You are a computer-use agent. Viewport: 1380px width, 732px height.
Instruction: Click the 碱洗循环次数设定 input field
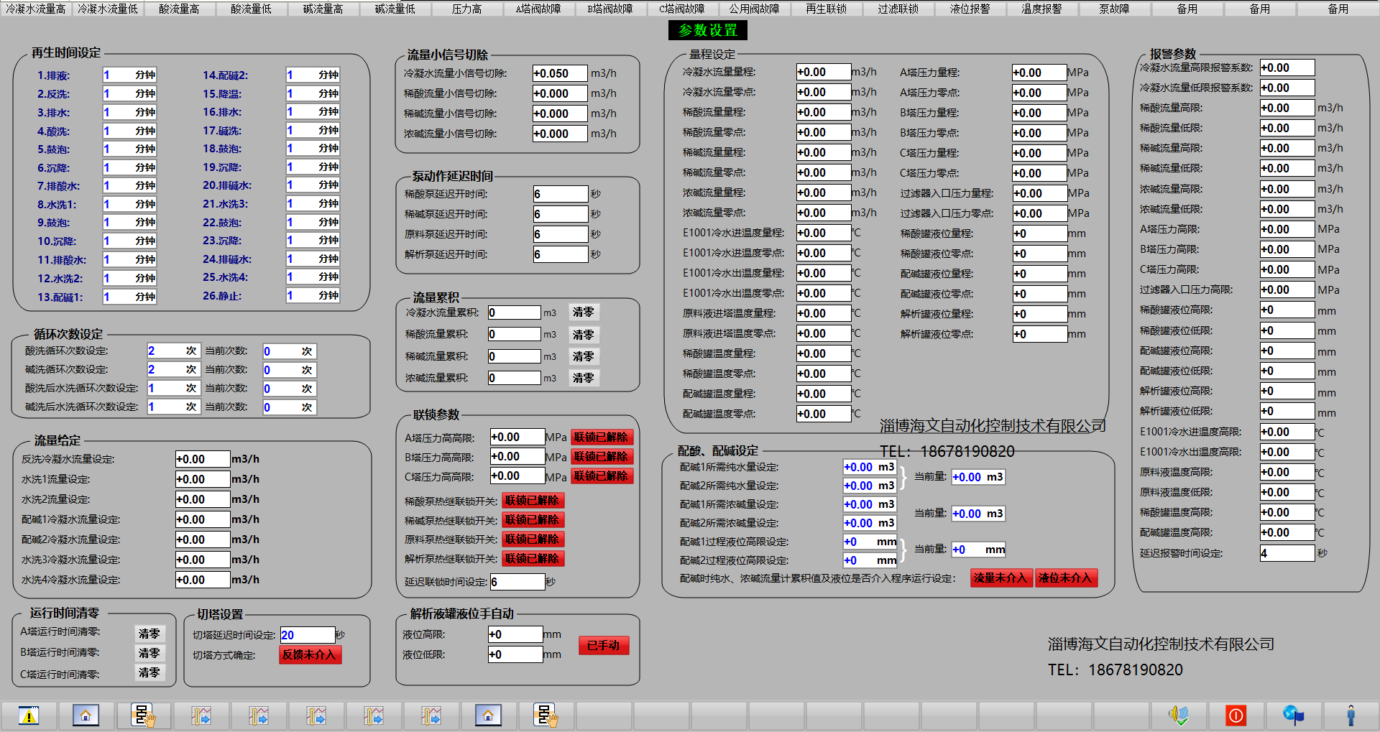173,370
